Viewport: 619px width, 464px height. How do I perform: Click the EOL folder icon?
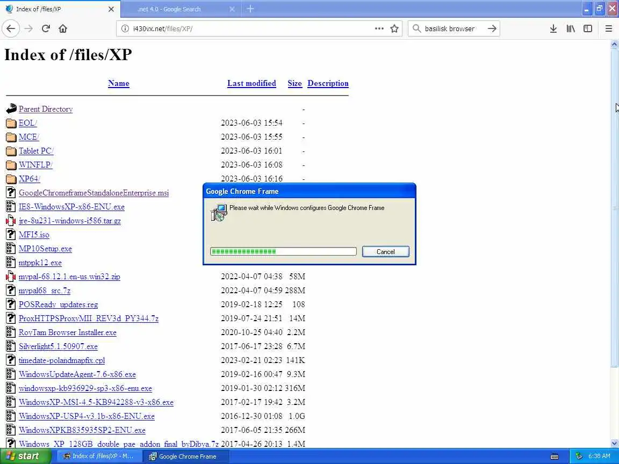pos(11,123)
